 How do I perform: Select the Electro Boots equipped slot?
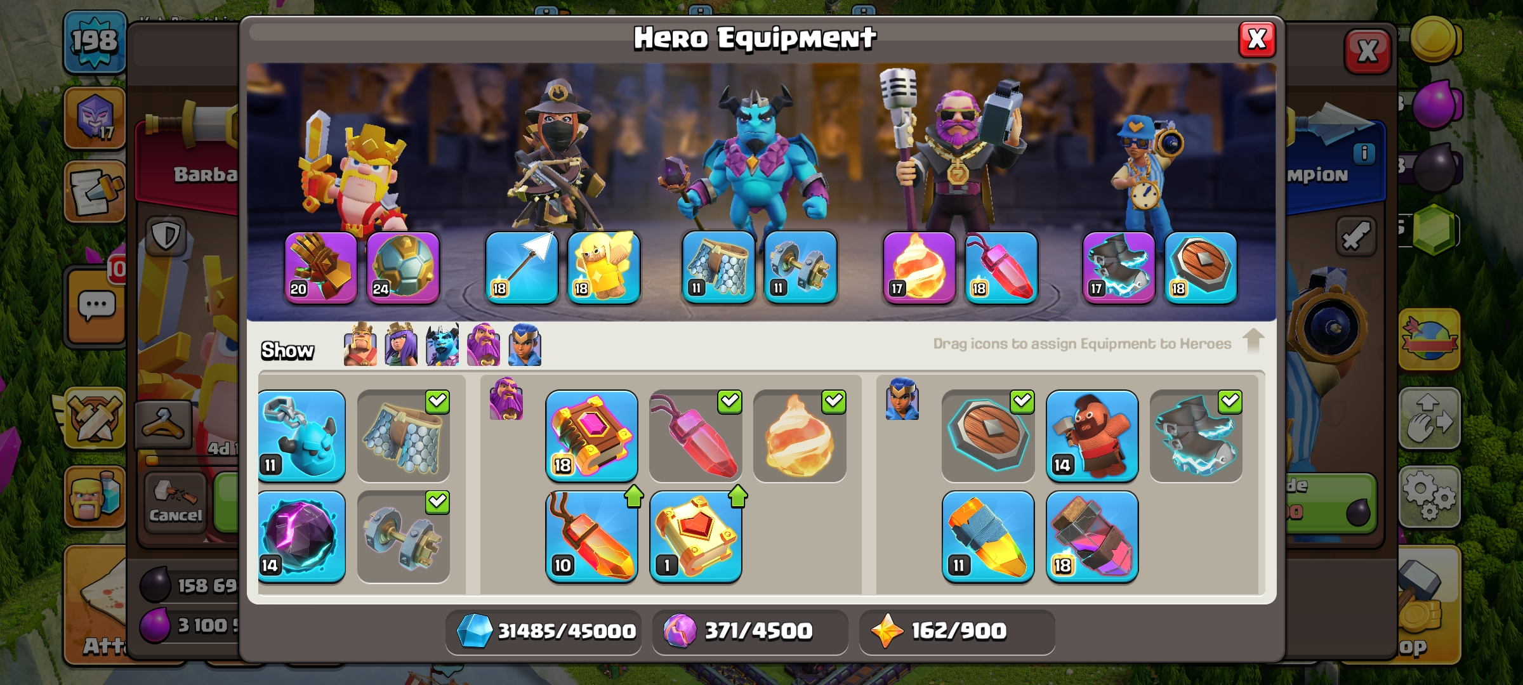point(1119,267)
